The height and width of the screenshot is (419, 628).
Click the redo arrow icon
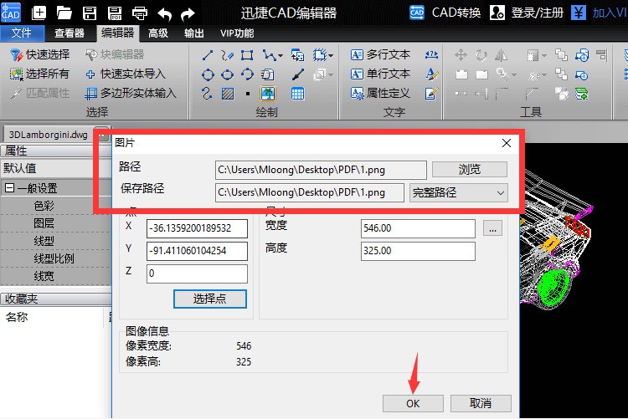click(188, 13)
